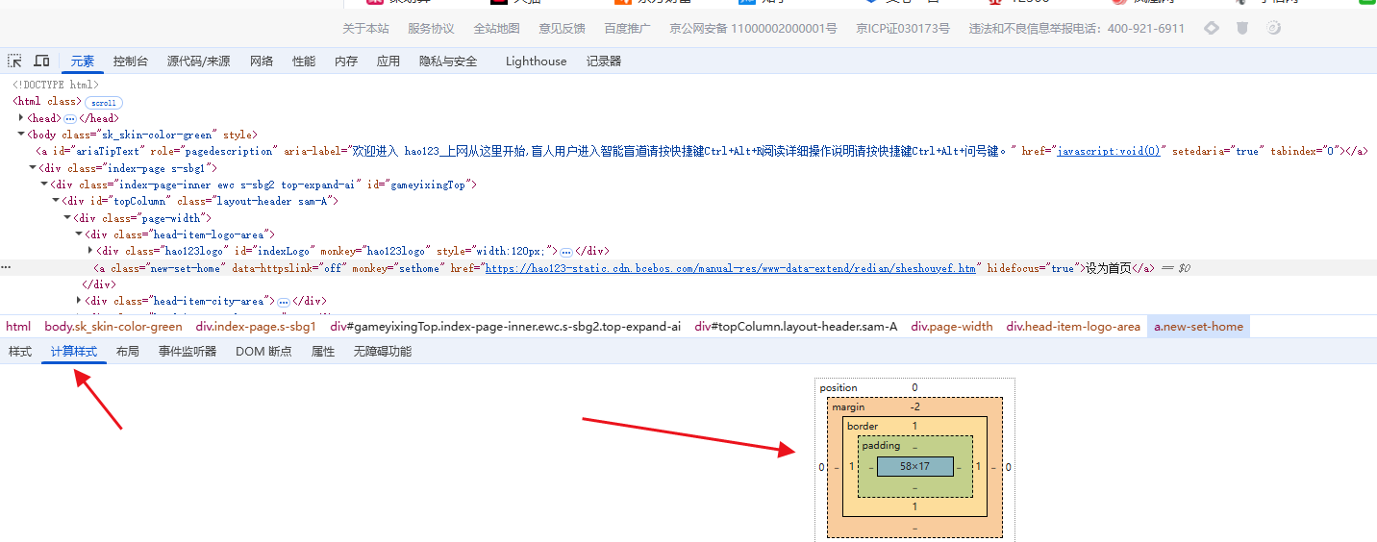Image resolution: width=1377 pixels, height=542 pixels.
Task: Click the javascript:void(0) href link
Action: [1109, 151]
